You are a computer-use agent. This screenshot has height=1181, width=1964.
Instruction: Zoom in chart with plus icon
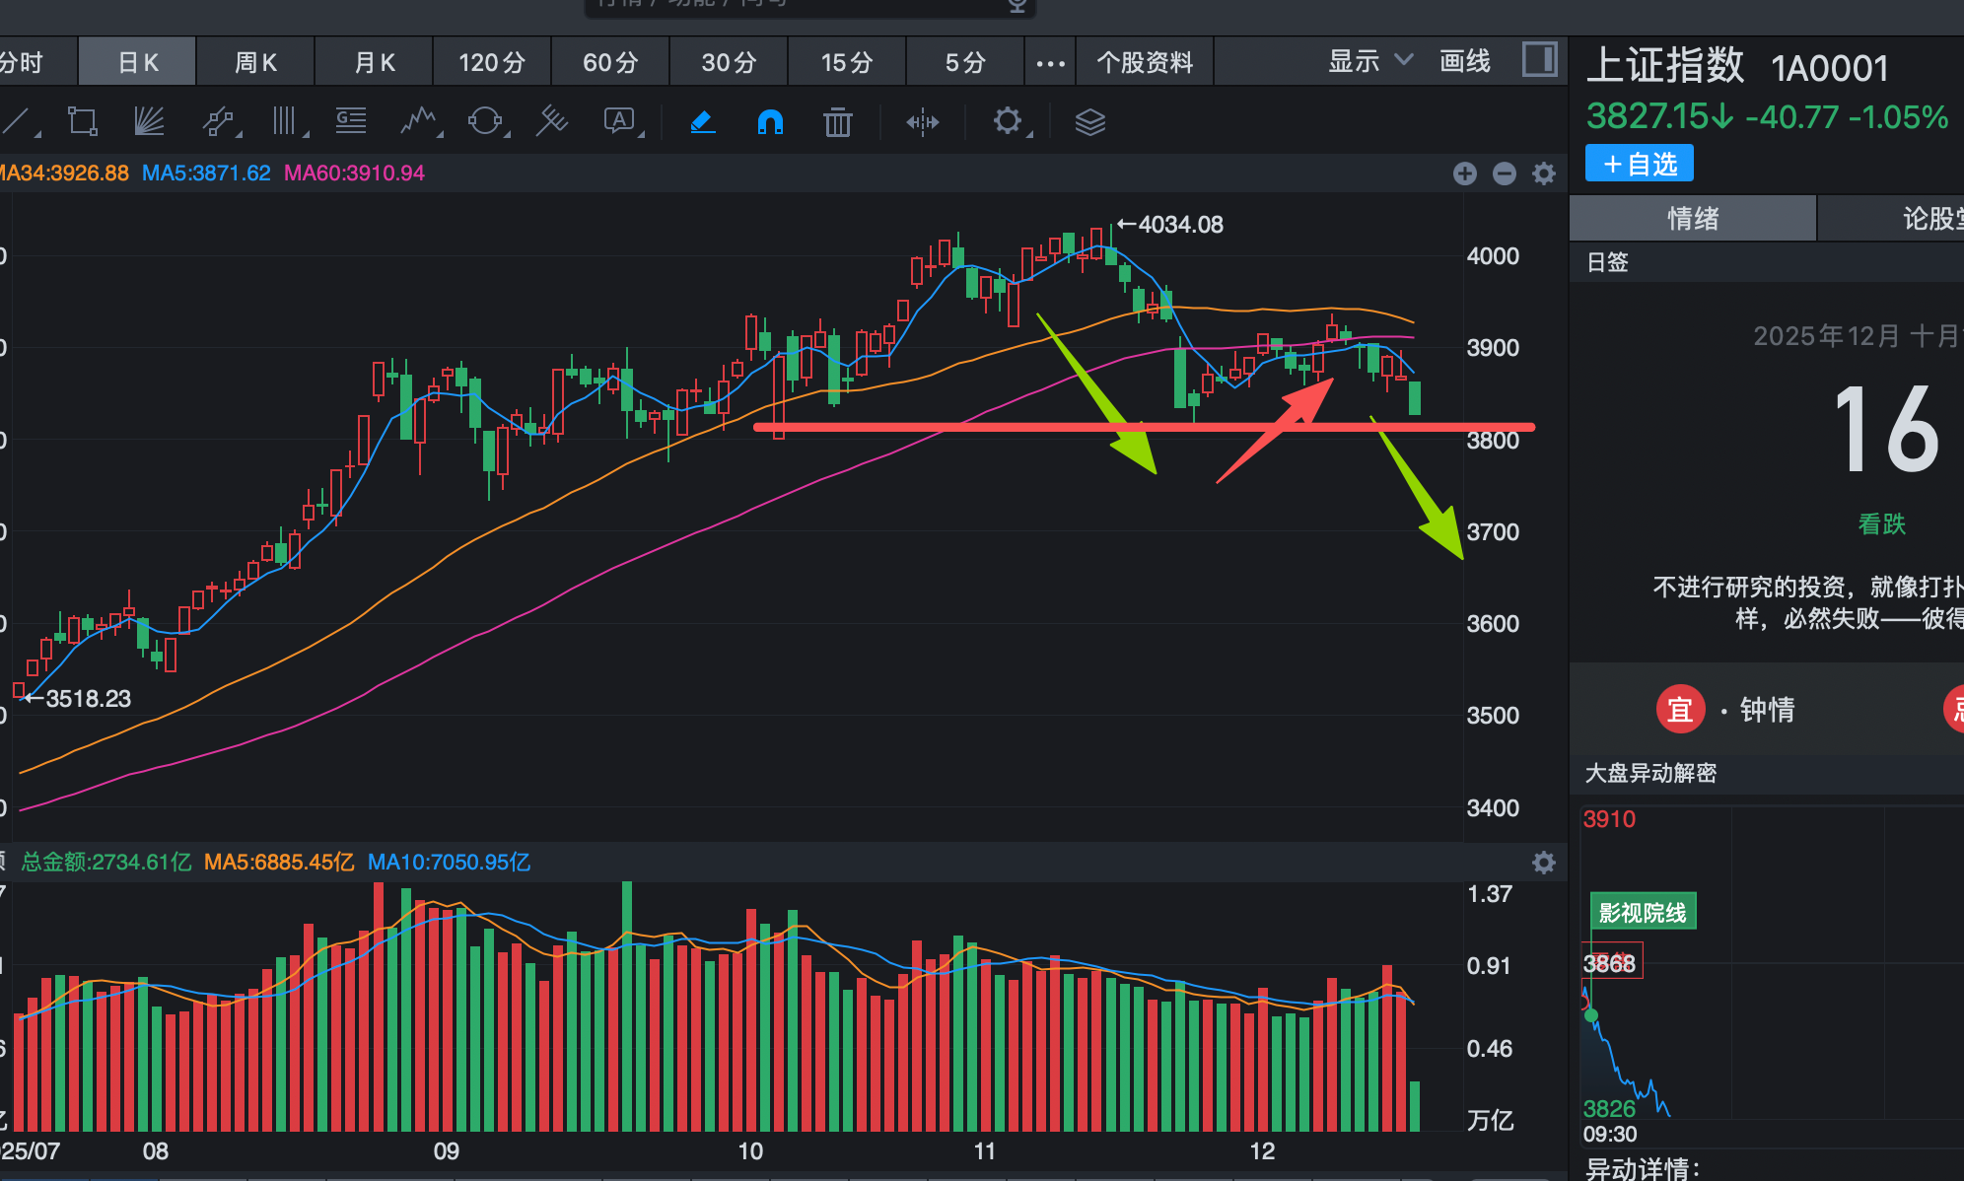(1465, 174)
